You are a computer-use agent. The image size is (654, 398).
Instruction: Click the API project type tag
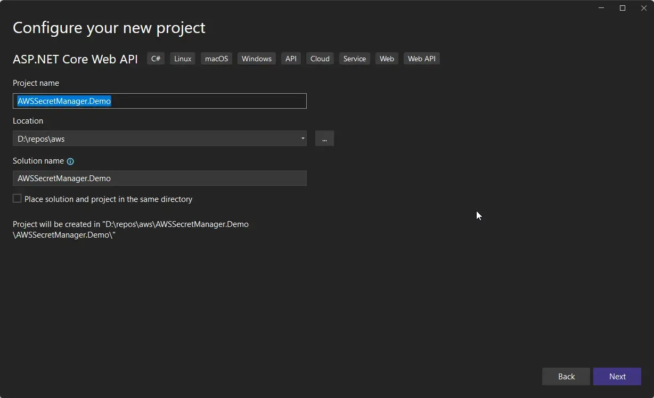[x=291, y=59]
